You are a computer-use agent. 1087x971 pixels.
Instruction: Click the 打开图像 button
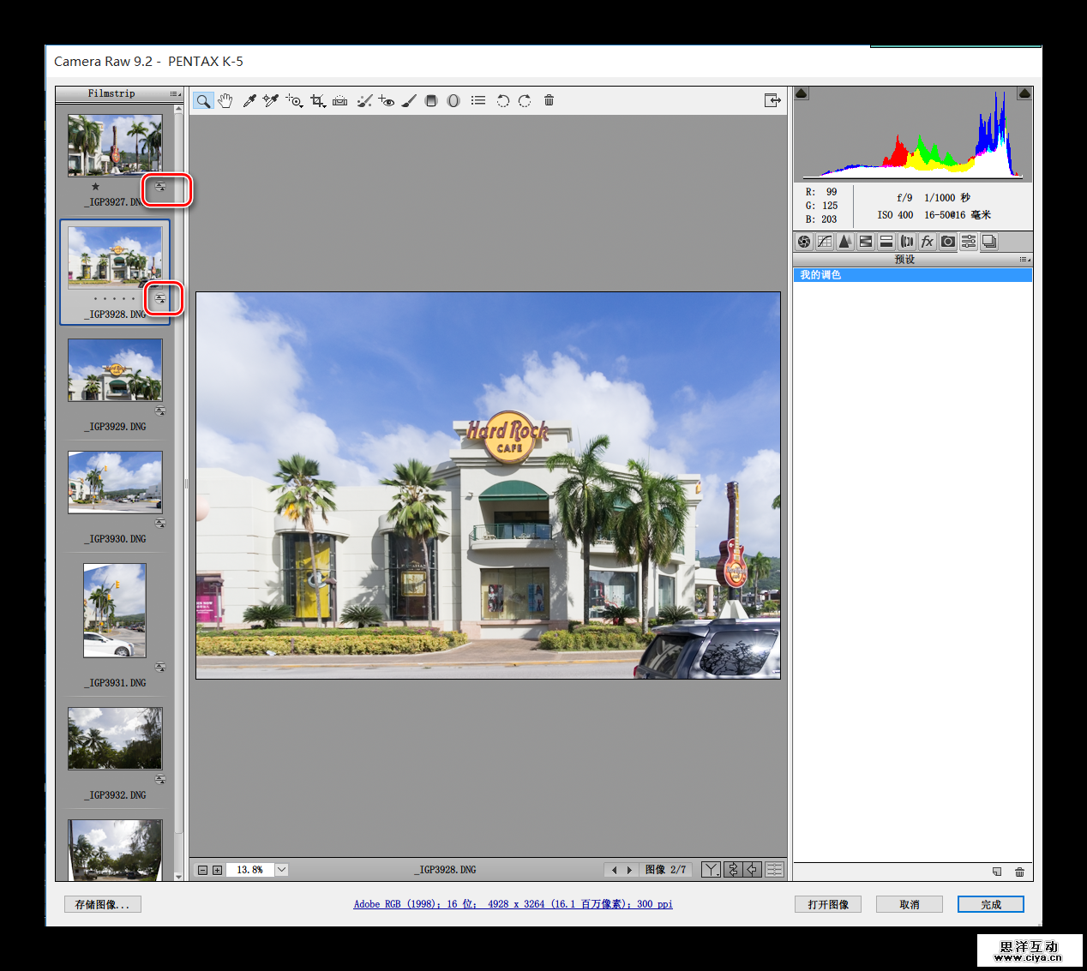827,904
